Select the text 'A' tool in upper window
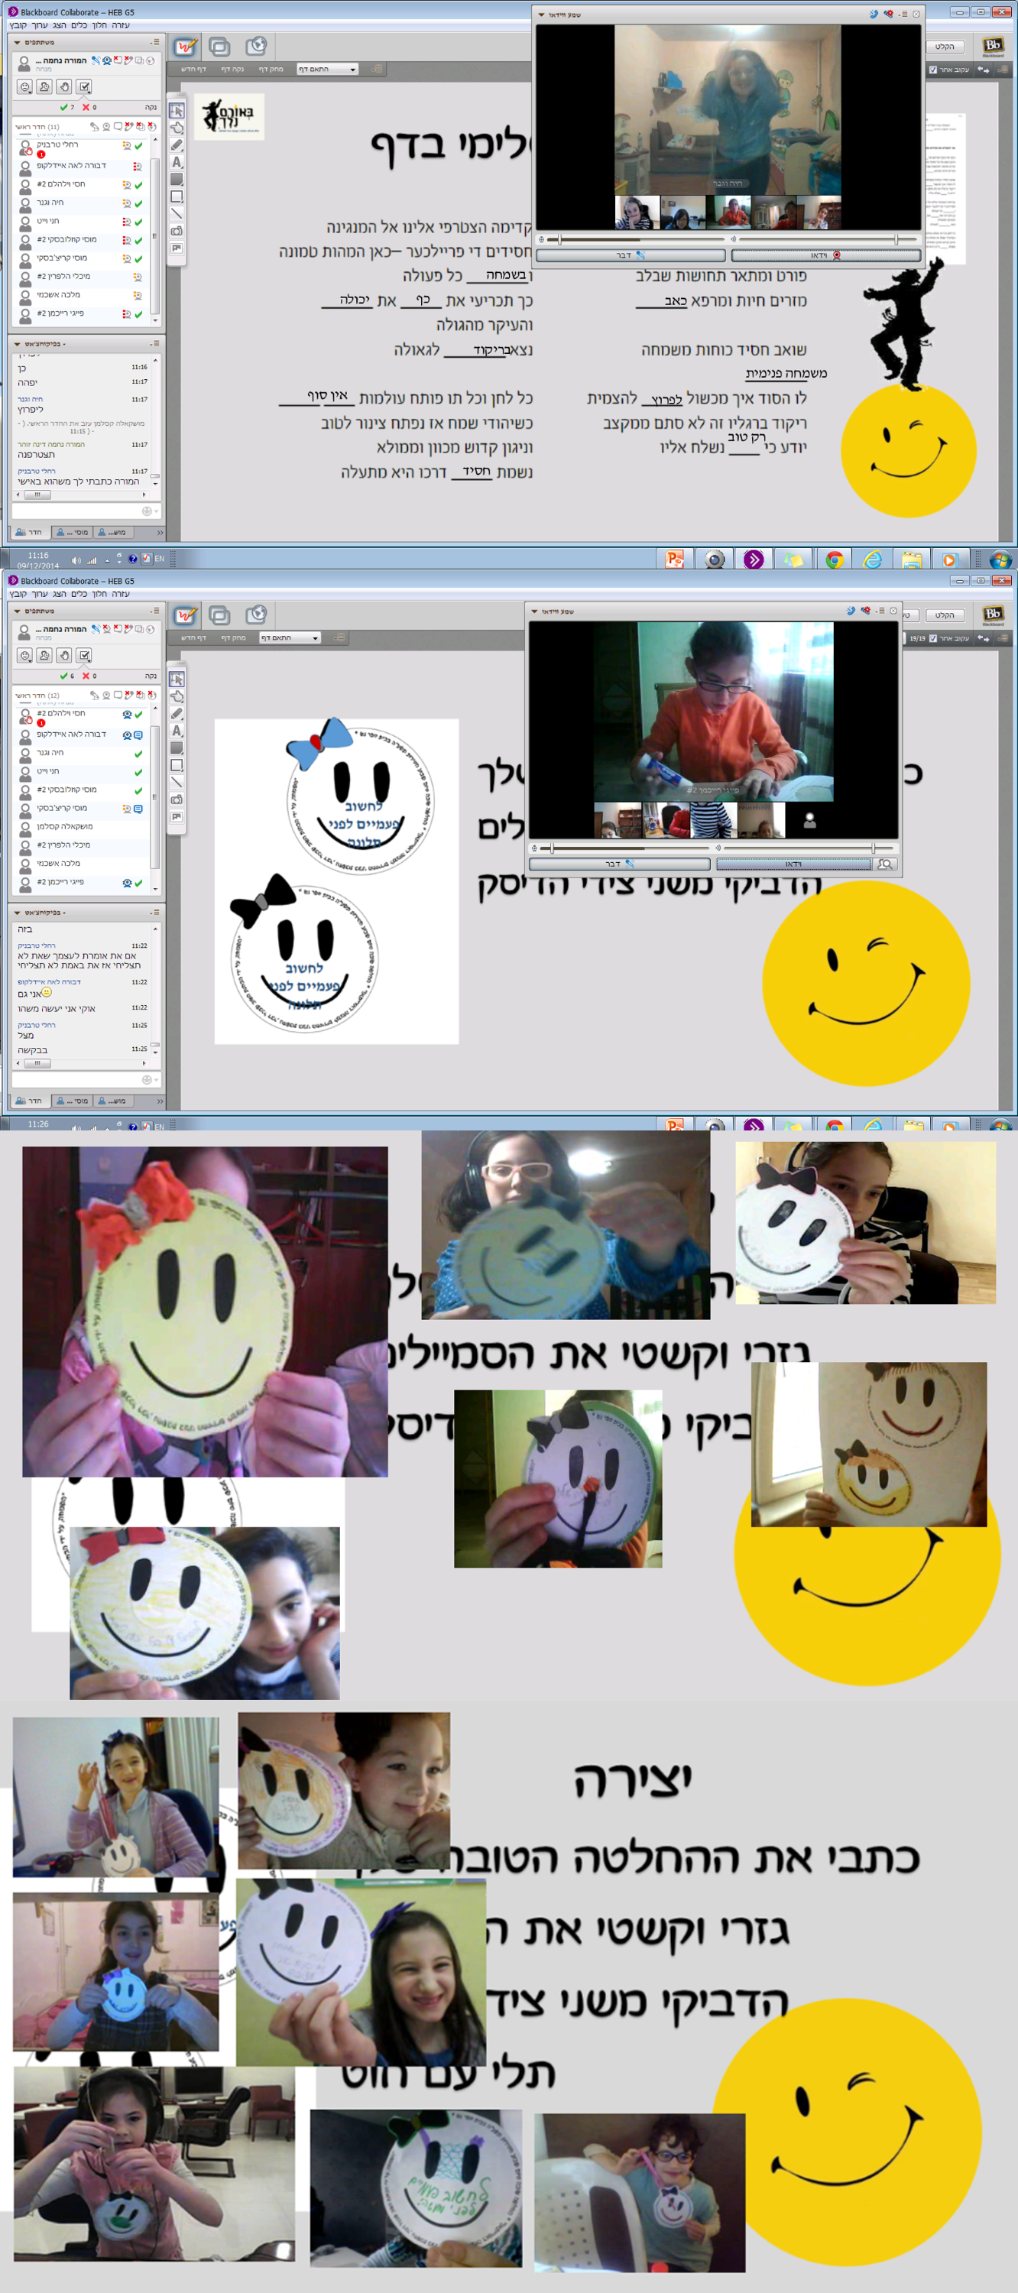Viewport: 1018px width, 2293px height. click(177, 162)
